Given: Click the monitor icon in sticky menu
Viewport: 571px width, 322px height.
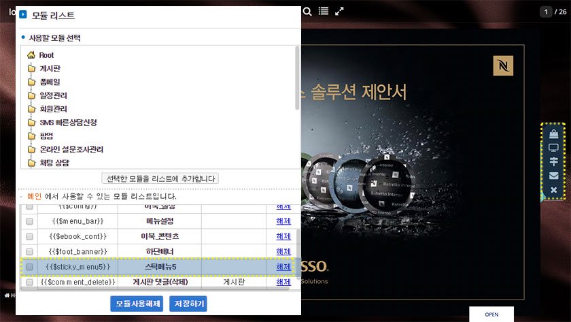Looking at the screenshot, I should coord(553,148).
